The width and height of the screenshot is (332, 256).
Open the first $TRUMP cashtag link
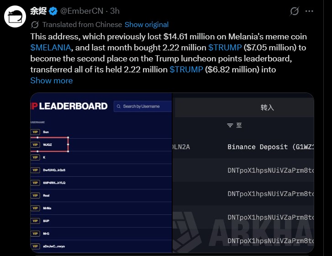[225, 48]
